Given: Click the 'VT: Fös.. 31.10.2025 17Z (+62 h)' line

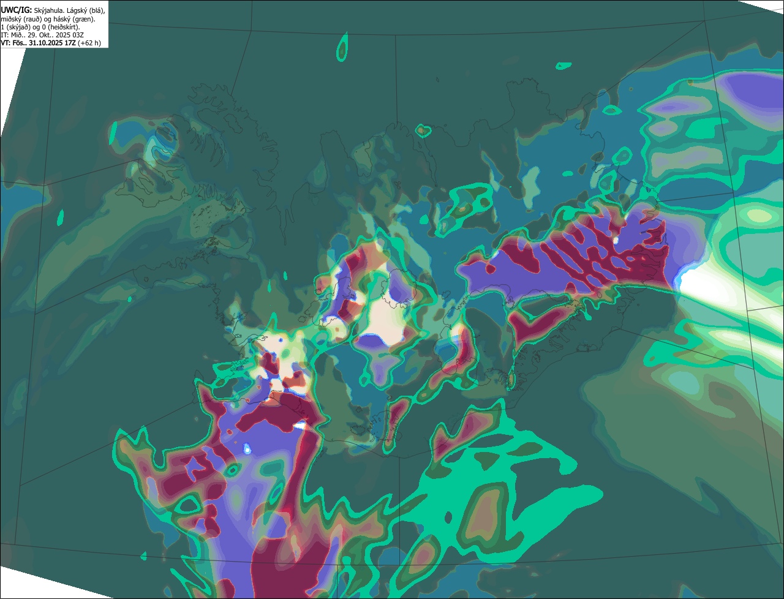Looking at the screenshot, I should [x=51, y=43].
